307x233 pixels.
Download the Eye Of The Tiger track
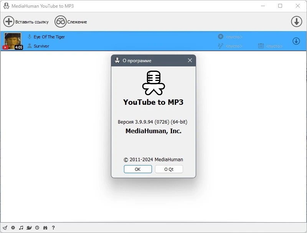pyautogui.click(x=296, y=41)
